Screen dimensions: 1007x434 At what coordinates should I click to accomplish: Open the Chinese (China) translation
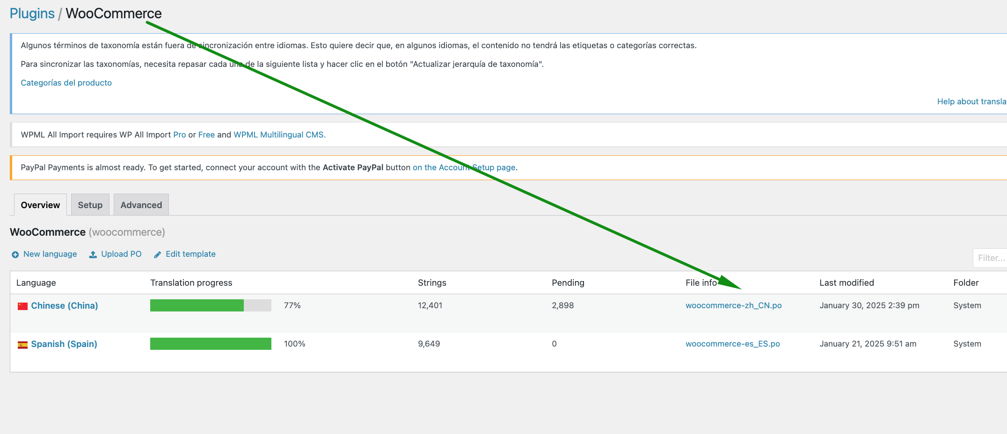(x=65, y=305)
